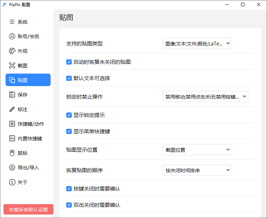Click the 内置快捷键 Fn icon
Viewport: 267px width, 218px height.
pos(12,139)
